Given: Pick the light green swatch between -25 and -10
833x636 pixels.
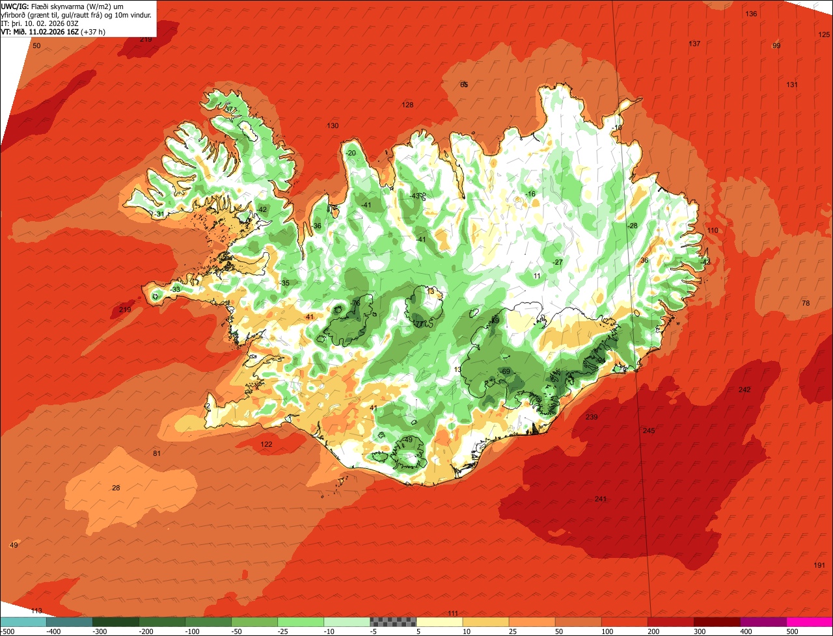Looking at the screenshot, I should [301, 622].
